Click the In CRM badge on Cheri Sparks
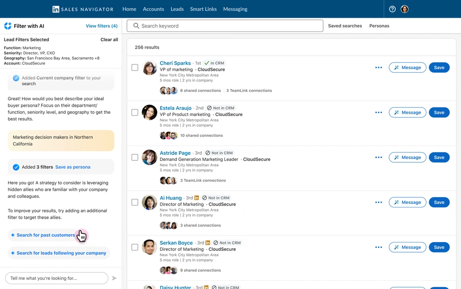461x289 pixels. pos(213,63)
